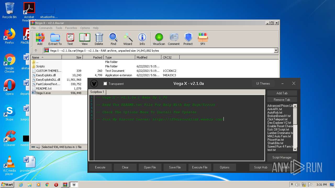
Task: Open VLC media player shortcut
Action: pos(9,166)
